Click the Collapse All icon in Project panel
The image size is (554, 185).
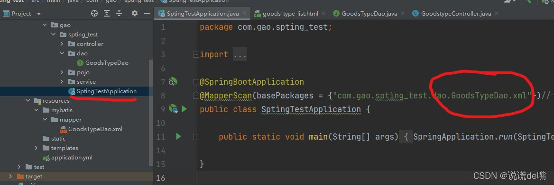click(119, 13)
